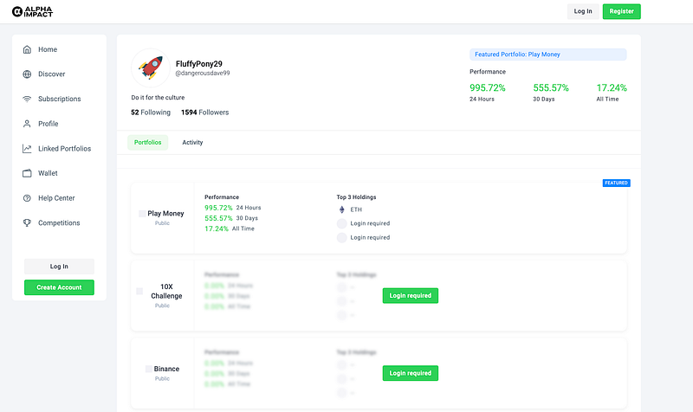Click the Wallet icon in sidebar
Screen dimensions: 693x412
click(x=27, y=173)
